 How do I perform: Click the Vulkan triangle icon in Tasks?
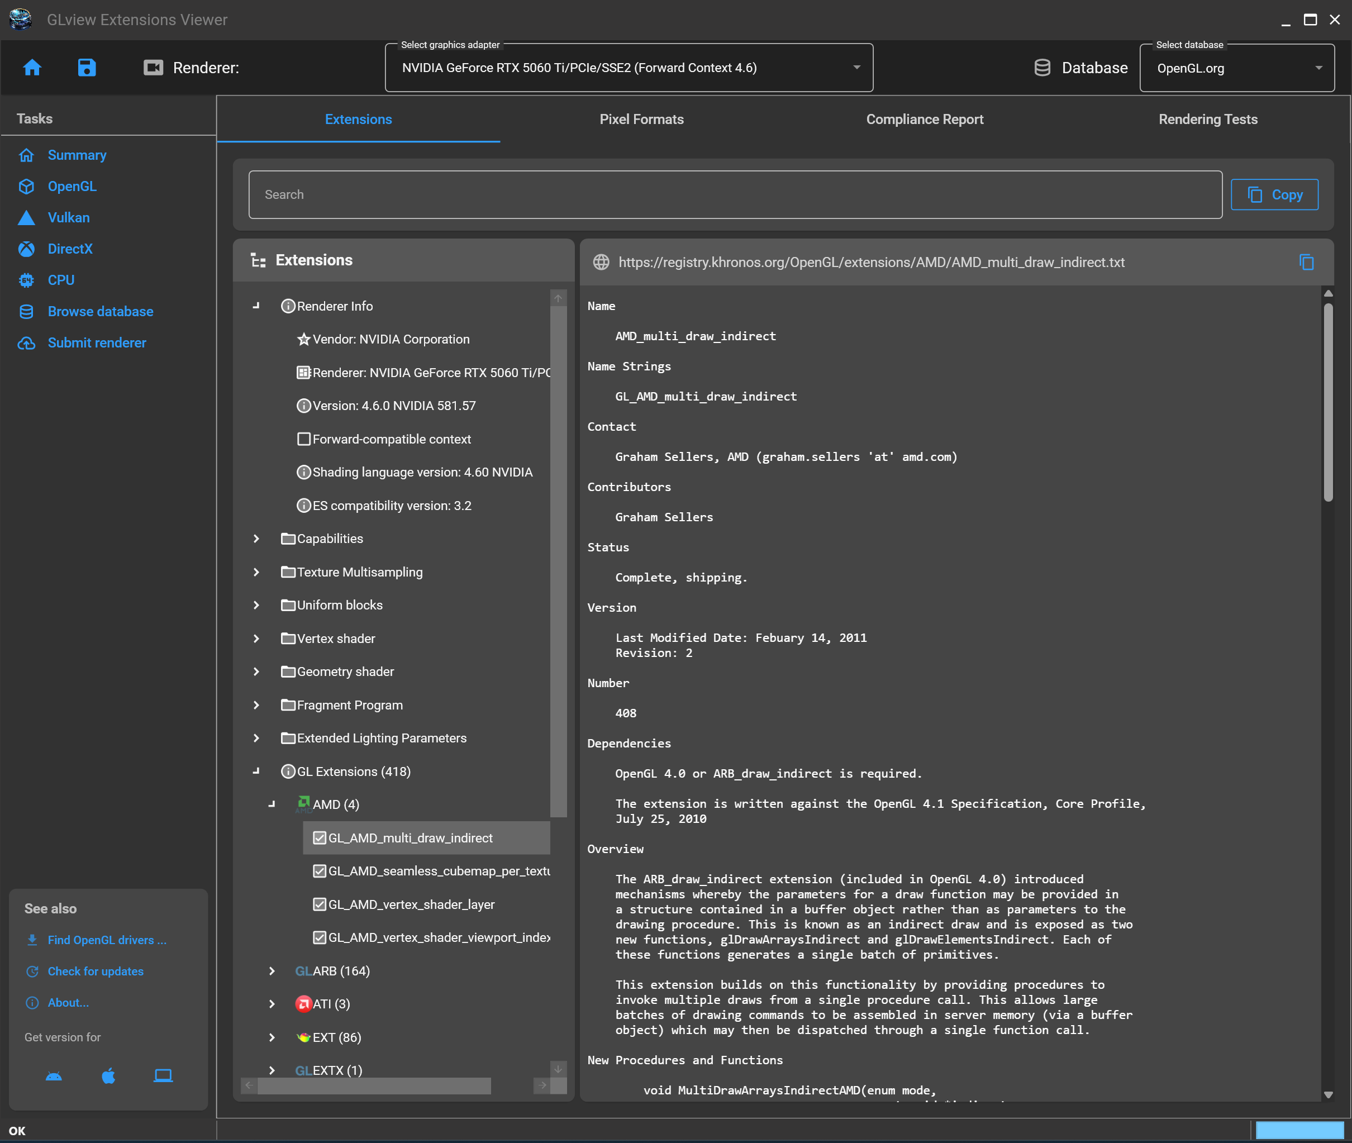coord(26,218)
